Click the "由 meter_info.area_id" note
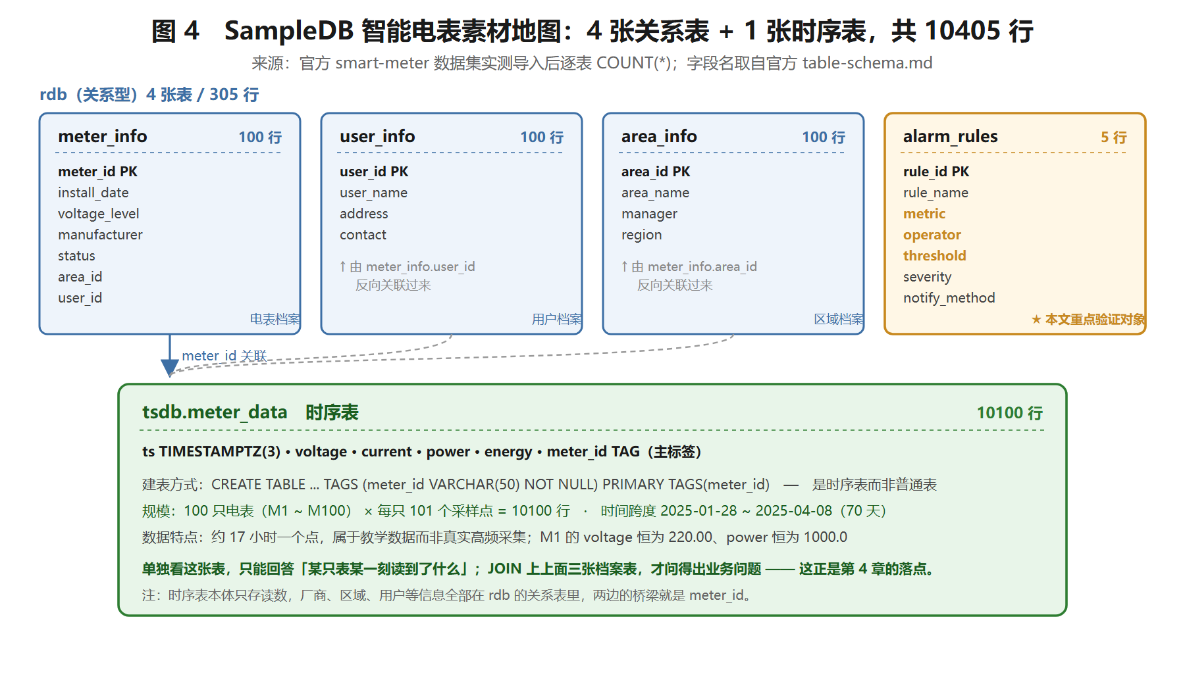Image resolution: width=1185 pixels, height=684 pixels. click(689, 266)
